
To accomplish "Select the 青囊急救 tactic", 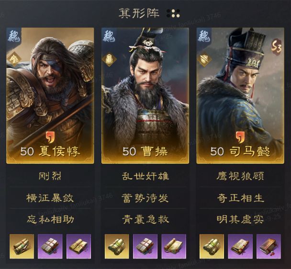I will click(x=145, y=219).
